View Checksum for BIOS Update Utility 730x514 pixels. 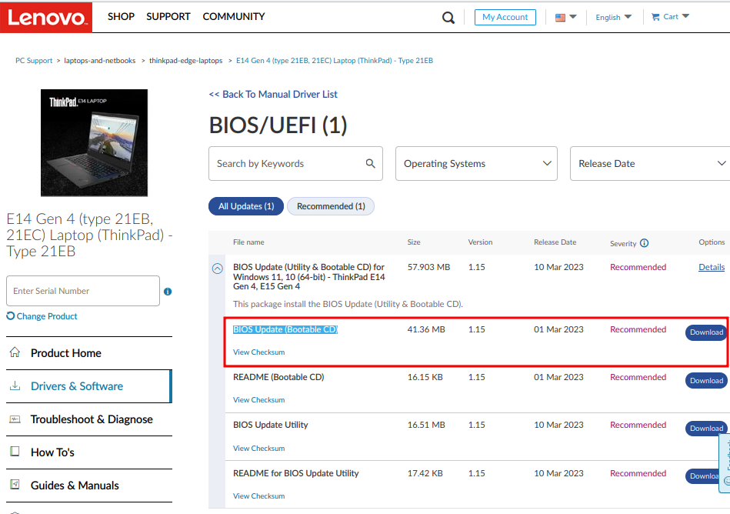point(259,449)
